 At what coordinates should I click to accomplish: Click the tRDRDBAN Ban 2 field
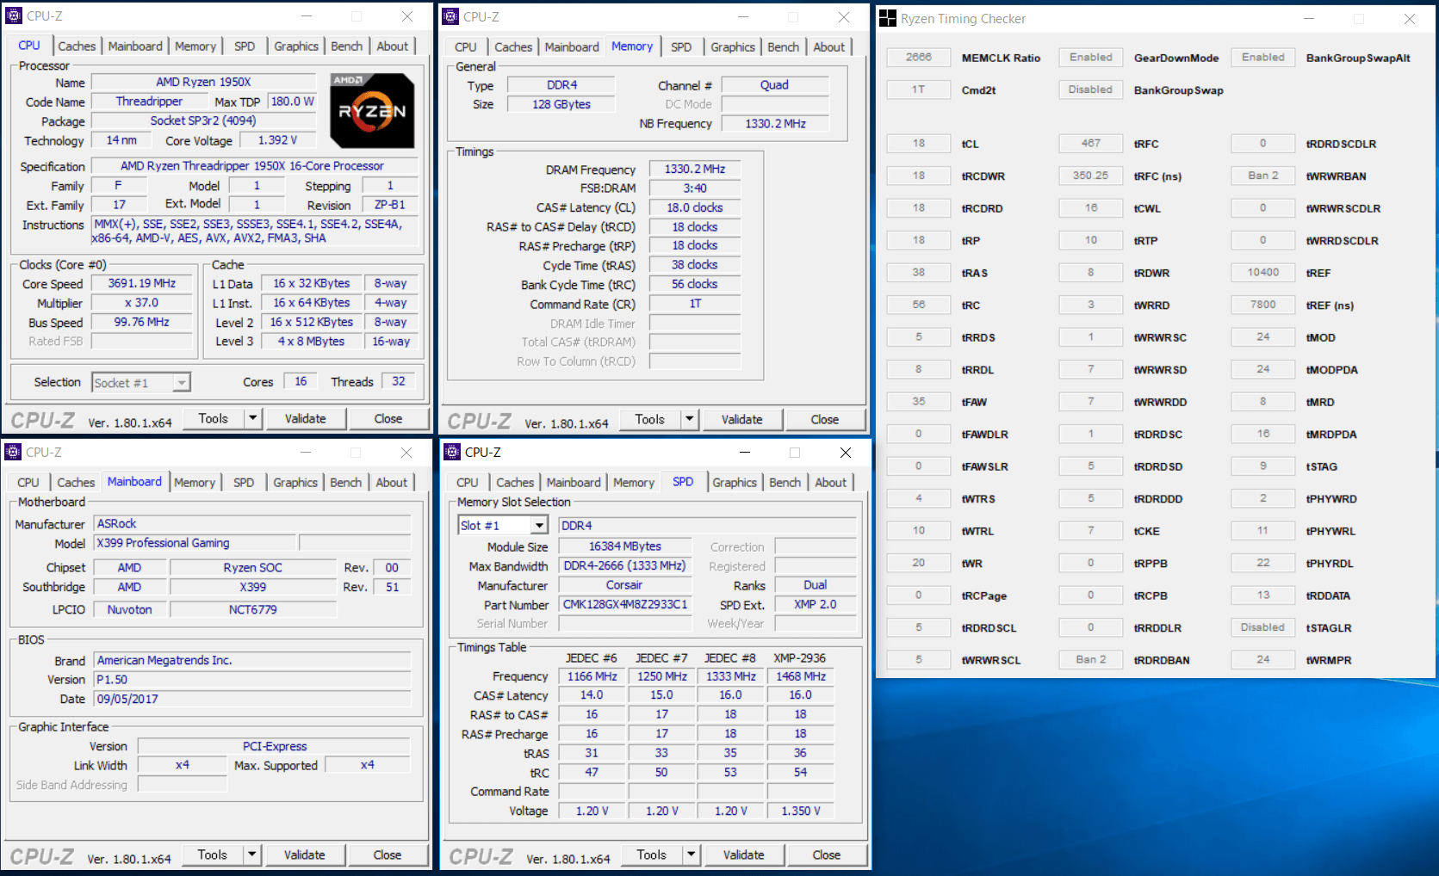pyautogui.click(x=1091, y=660)
